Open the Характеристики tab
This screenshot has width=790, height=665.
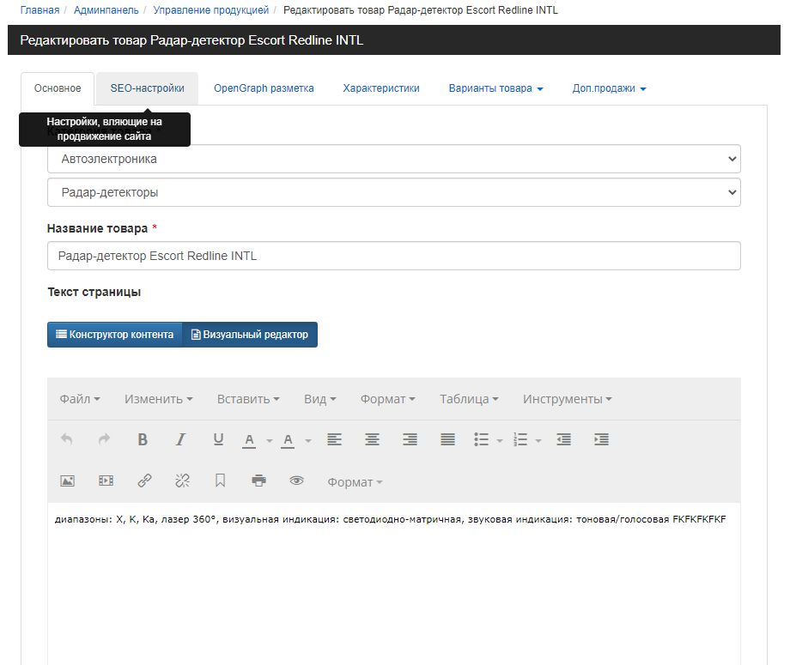click(x=381, y=88)
